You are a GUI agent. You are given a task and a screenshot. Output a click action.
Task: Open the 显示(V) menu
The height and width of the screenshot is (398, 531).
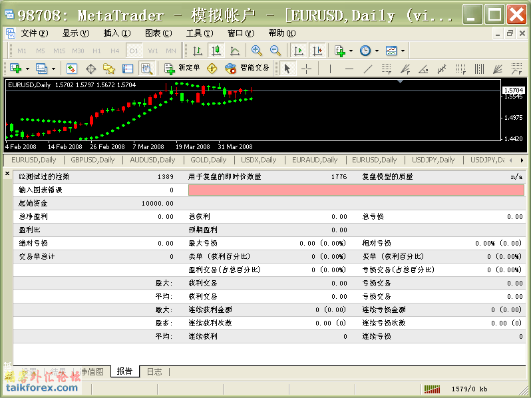coord(75,33)
